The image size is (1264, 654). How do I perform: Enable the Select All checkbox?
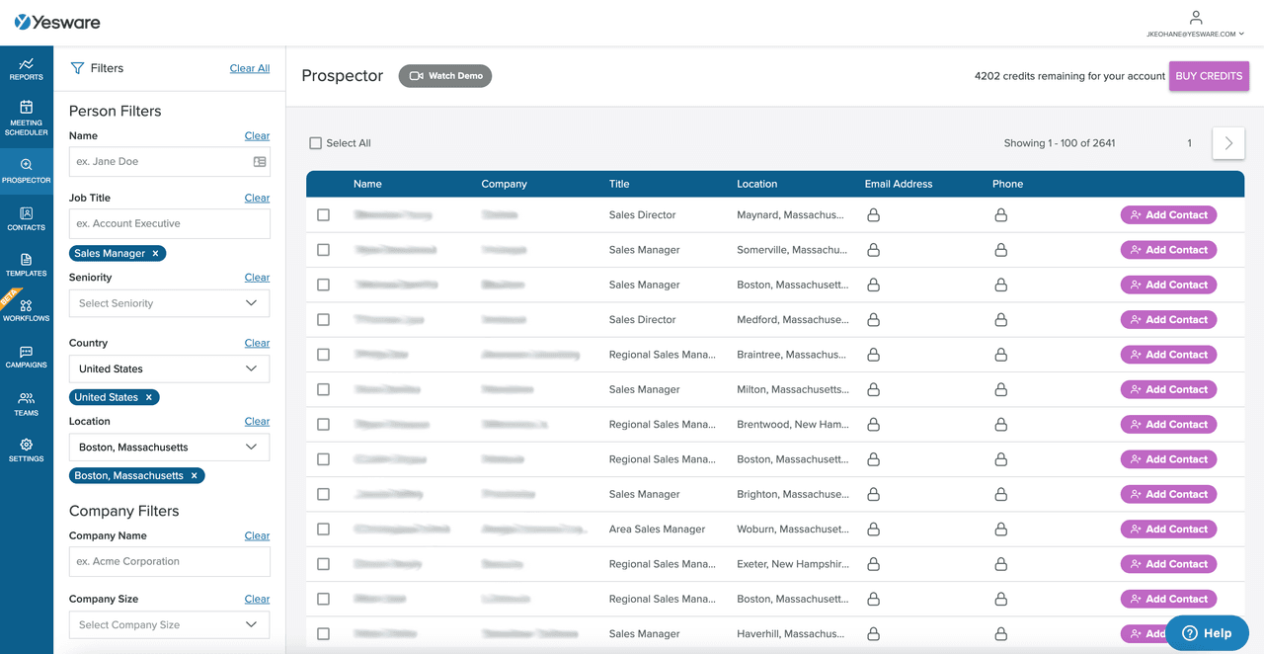click(x=315, y=142)
